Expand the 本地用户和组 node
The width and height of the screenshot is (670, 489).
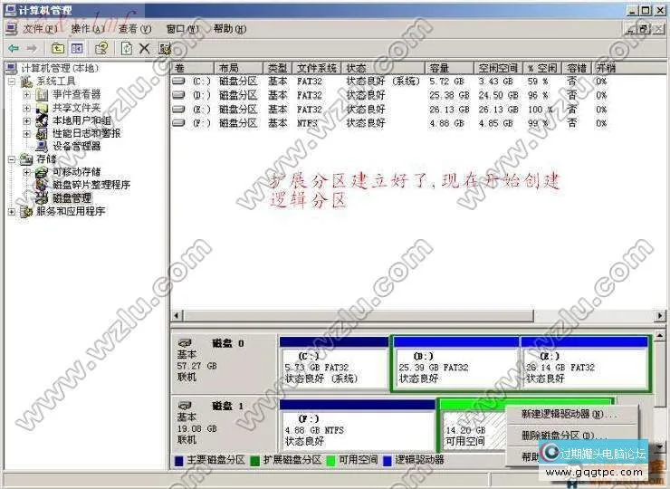[27, 121]
